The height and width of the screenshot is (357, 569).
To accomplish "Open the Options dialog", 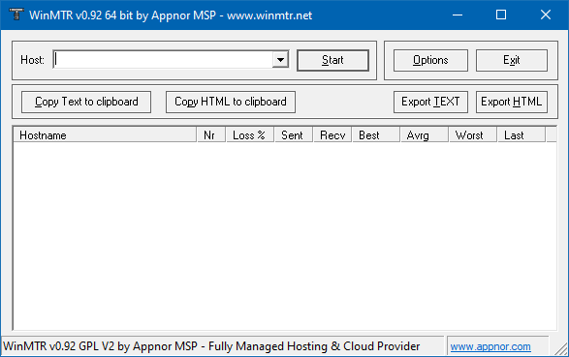I will point(430,60).
